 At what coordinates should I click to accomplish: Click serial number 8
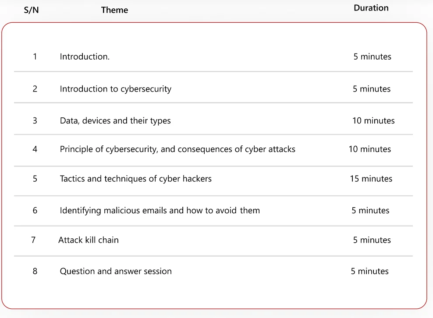point(35,271)
